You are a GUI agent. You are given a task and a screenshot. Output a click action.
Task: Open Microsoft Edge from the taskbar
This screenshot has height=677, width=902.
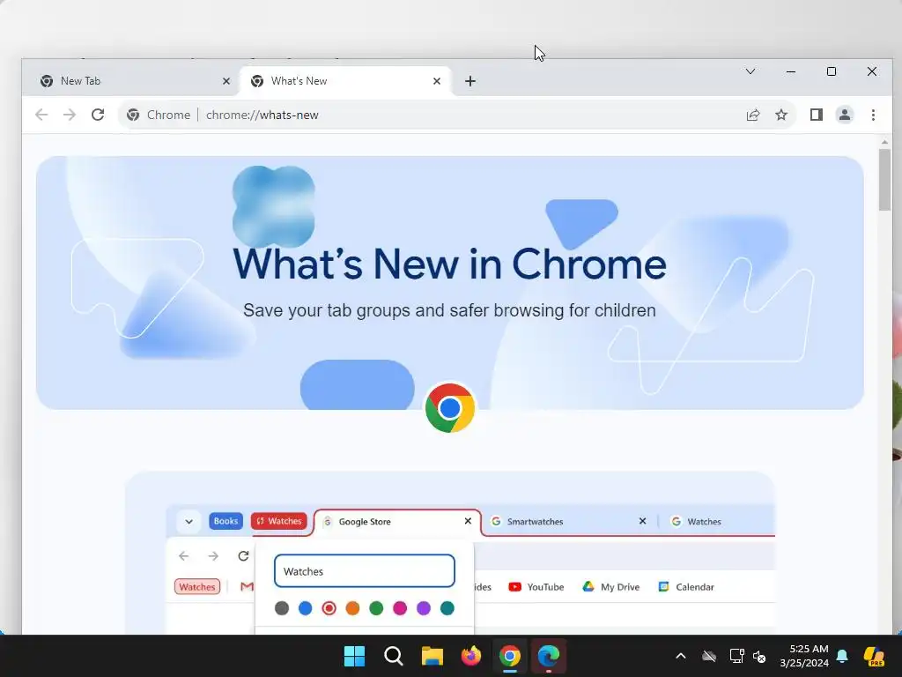[x=548, y=656]
